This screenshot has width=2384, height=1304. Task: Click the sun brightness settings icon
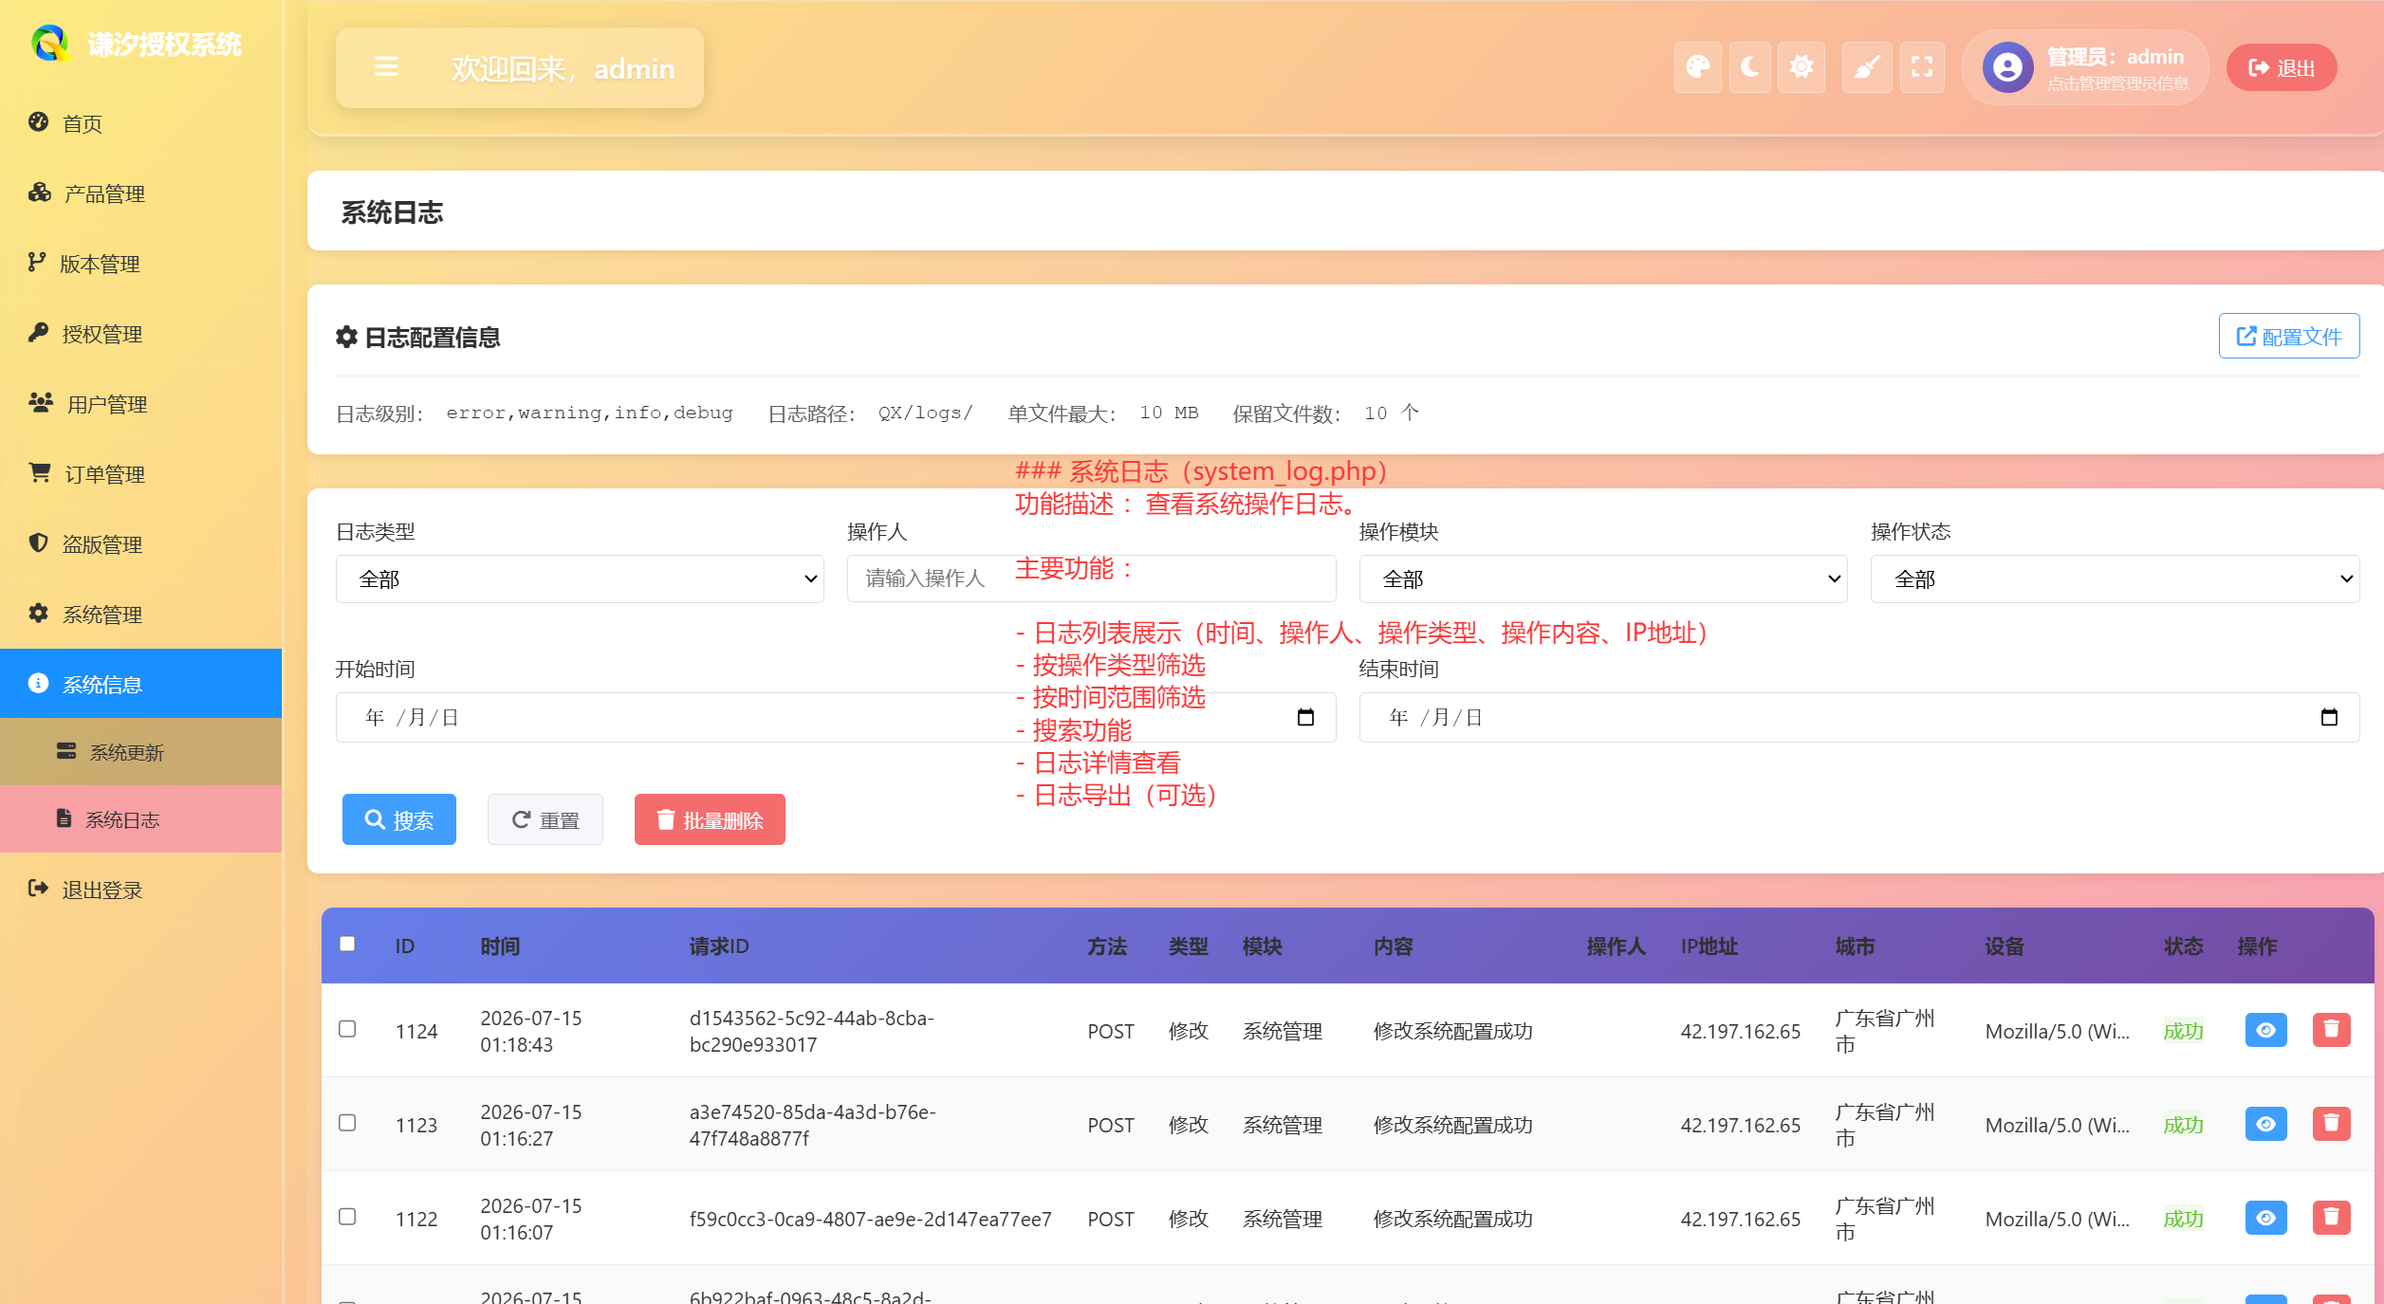click(1801, 67)
